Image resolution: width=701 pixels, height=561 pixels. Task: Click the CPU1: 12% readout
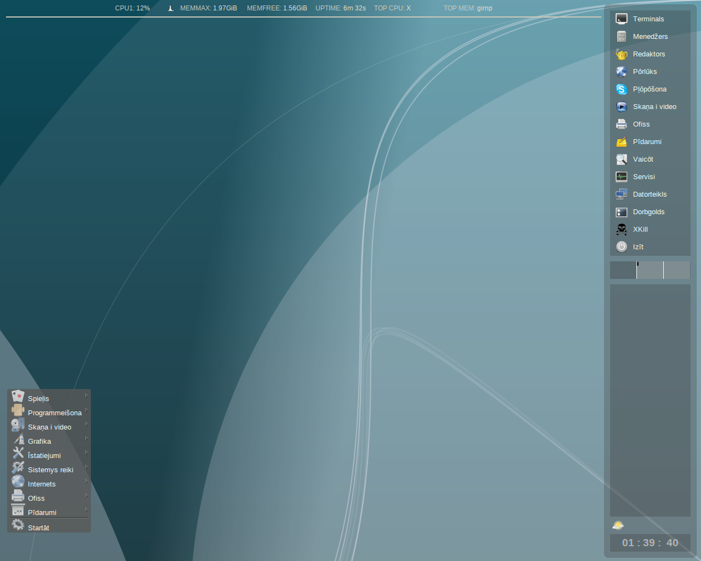point(133,8)
